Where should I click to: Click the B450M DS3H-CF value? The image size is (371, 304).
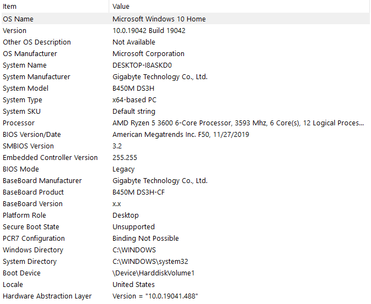[138, 192]
